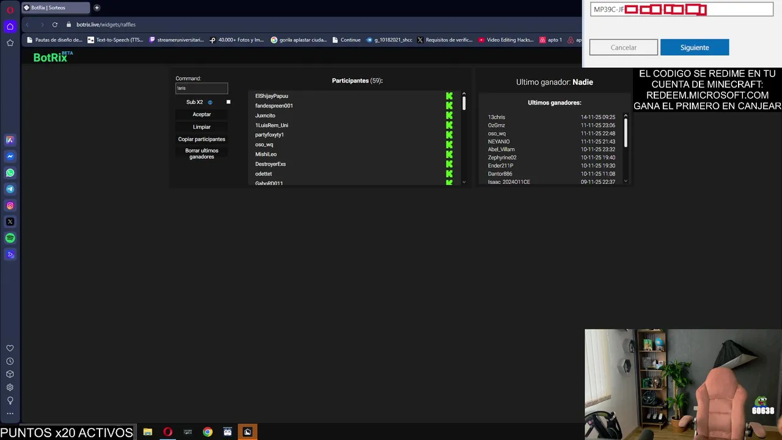Click Kick icon beside oso_wq participant
782x440 pixels.
click(449, 145)
